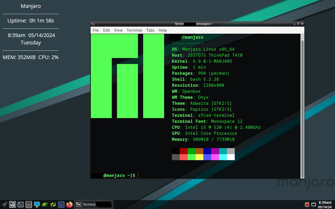Launch the green Manjaro settings icon

[45, 204]
